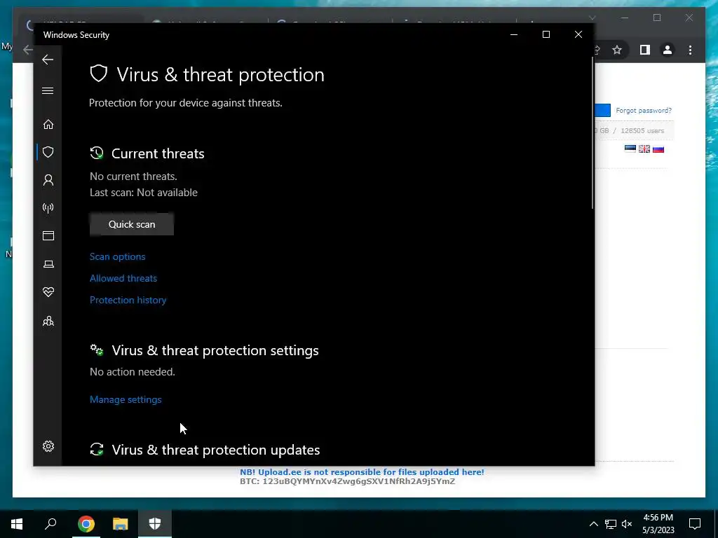Click the protection settings gears icon

coord(97,350)
